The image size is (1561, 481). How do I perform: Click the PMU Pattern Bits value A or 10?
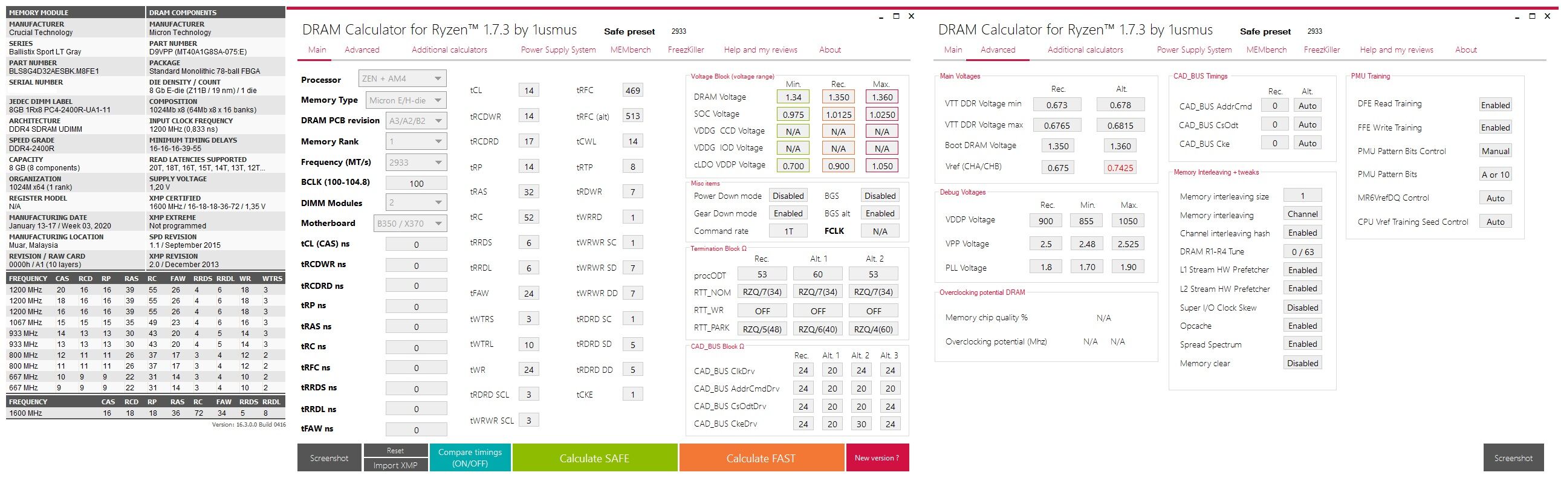(x=1495, y=175)
